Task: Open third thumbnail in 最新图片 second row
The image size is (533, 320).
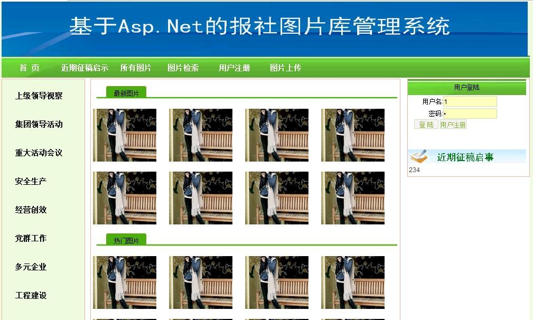Action: (277, 198)
